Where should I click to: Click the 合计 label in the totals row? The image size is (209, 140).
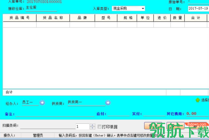coord(9,92)
